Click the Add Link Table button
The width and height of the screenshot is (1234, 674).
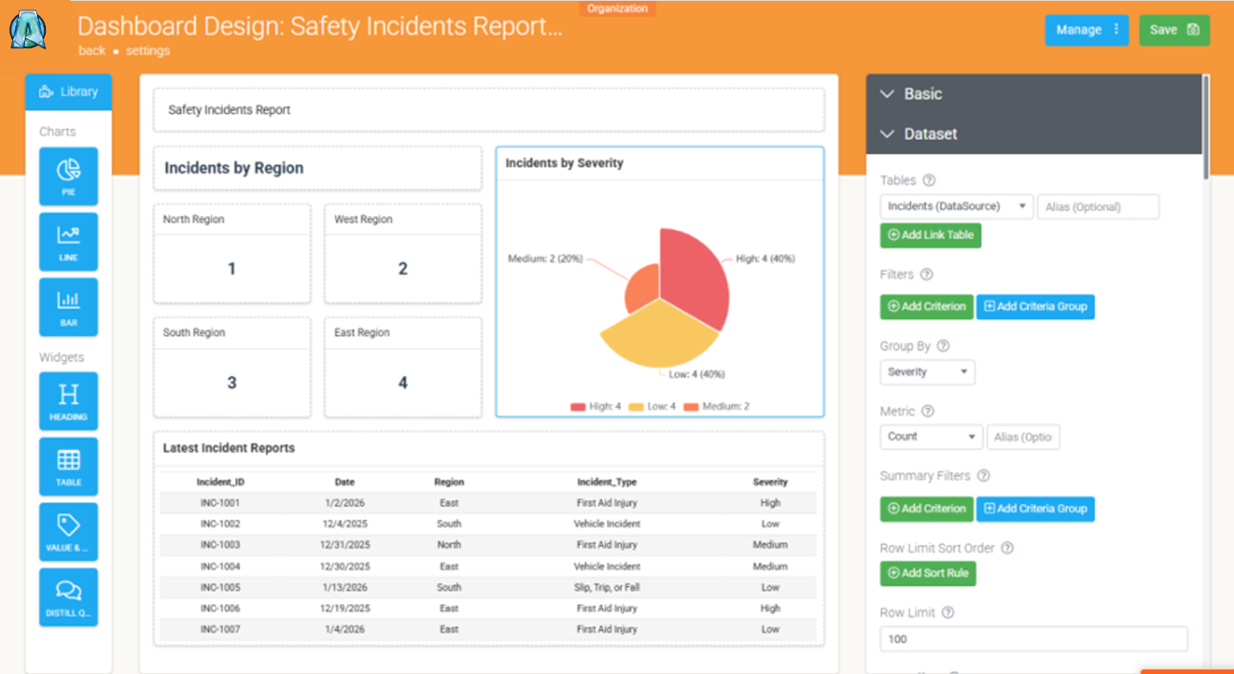click(x=930, y=235)
